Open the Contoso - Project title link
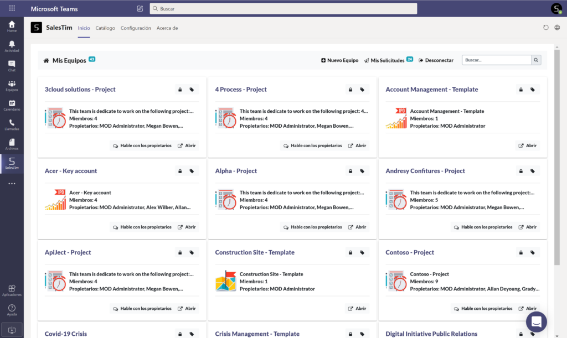This screenshot has width=567, height=338. (410, 252)
